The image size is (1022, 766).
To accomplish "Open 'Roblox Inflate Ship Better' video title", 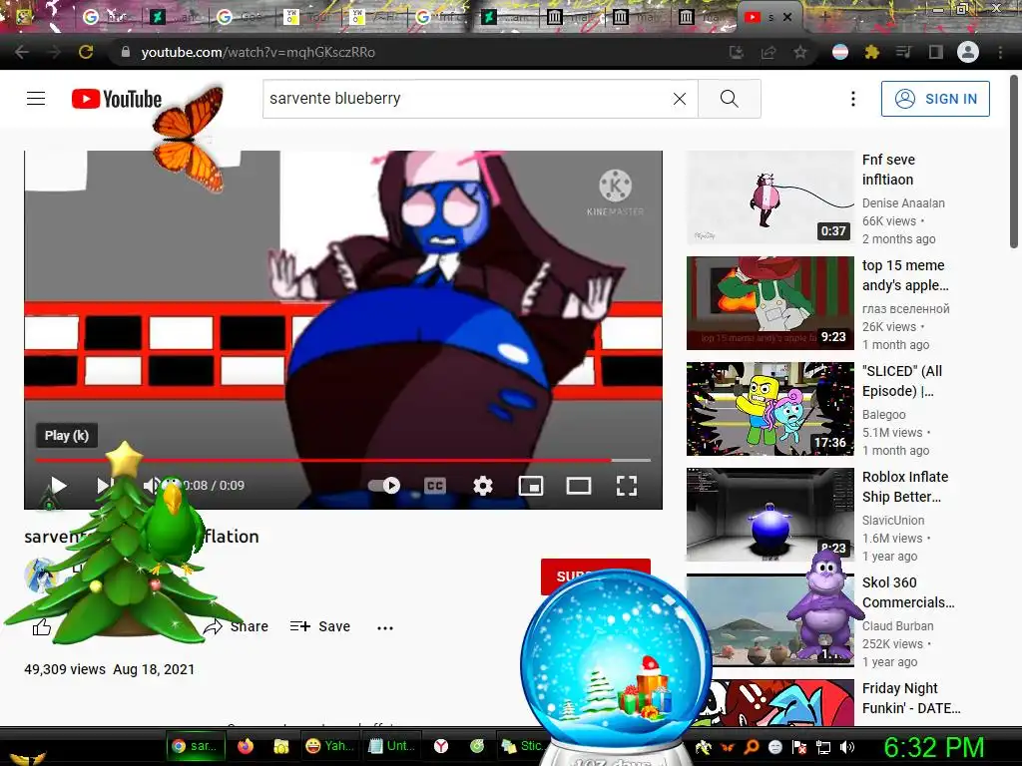I will click(904, 487).
